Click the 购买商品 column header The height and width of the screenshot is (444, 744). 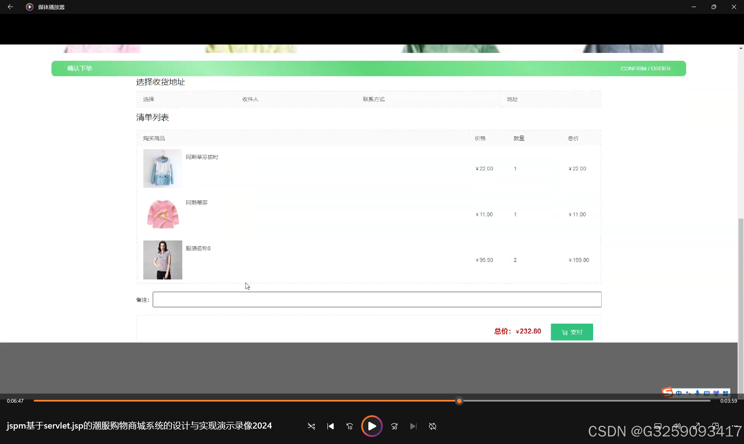(154, 138)
